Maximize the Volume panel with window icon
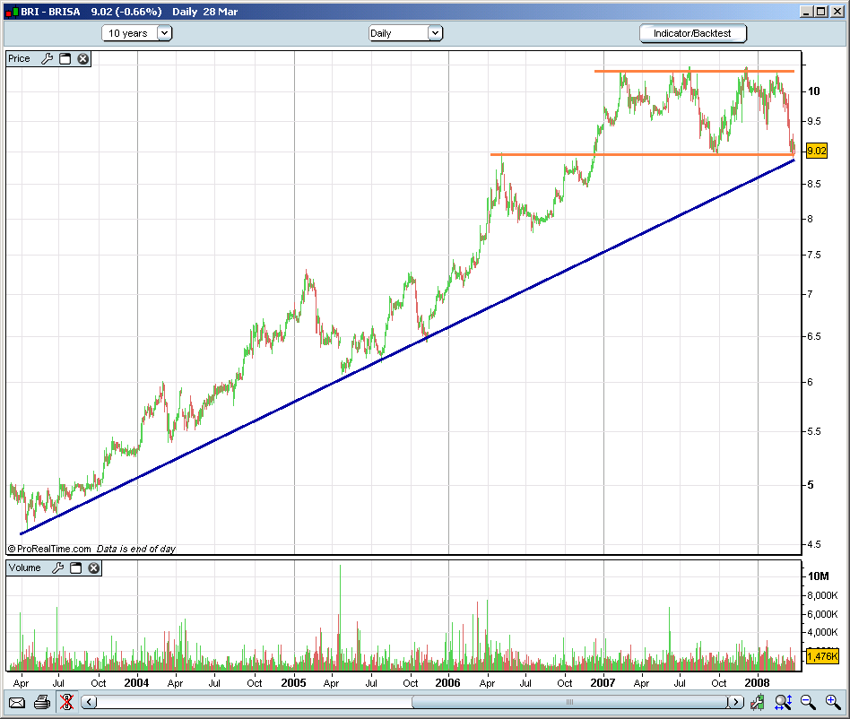Screen dimensions: 850x719 pos(76,567)
